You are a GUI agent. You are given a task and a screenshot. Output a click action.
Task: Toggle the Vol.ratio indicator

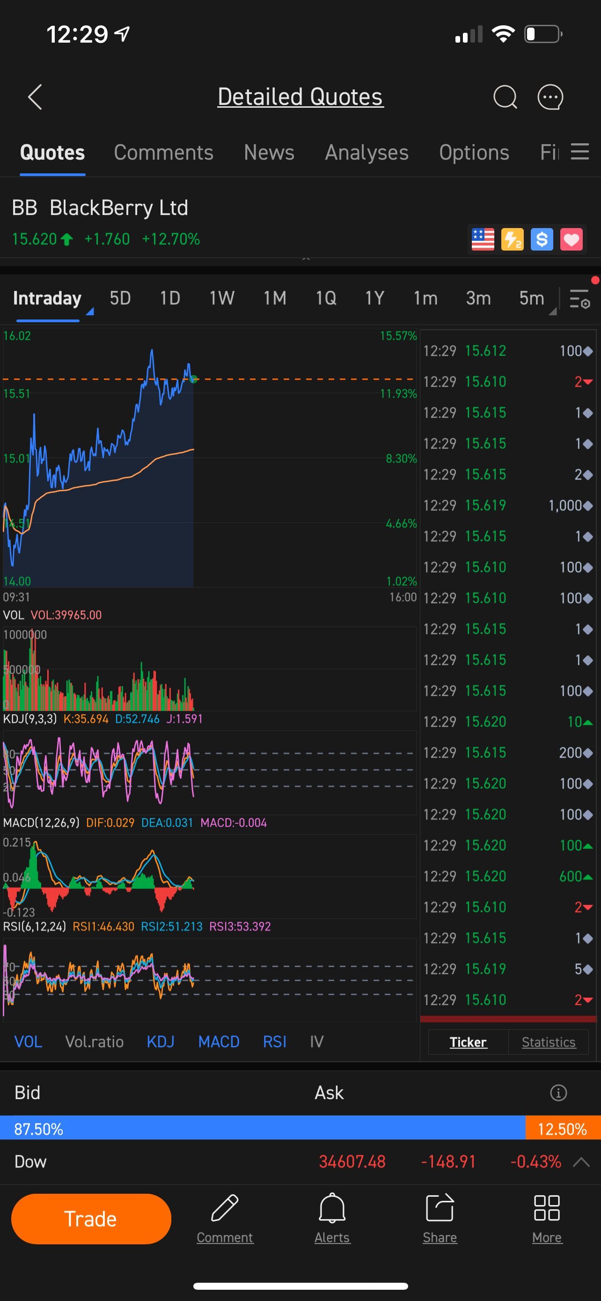pos(95,1042)
